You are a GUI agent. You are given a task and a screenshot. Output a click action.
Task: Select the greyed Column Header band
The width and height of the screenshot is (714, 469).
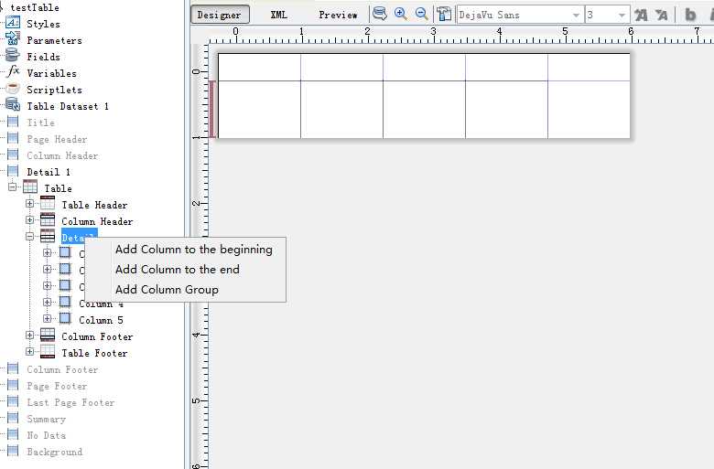tap(62, 155)
